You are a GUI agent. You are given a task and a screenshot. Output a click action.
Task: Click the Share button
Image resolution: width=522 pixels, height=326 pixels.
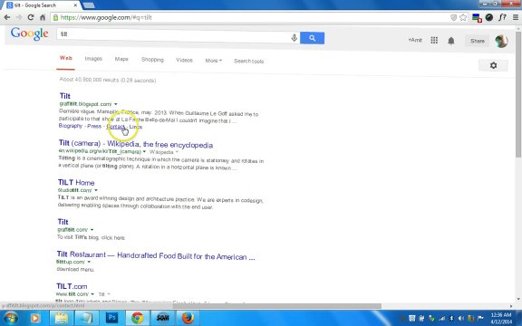[x=478, y=41]
